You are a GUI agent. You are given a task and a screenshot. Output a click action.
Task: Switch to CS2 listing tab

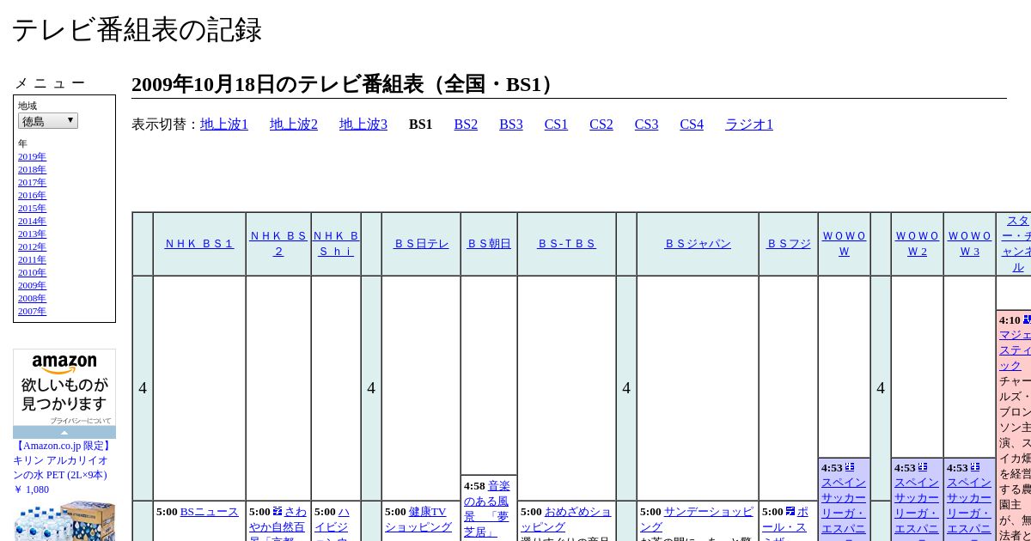coord(601,125)
